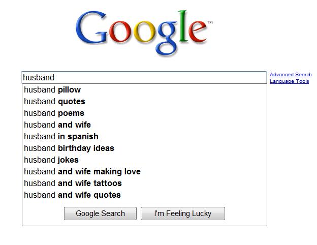The width and height of the screenshot is (317, 245).
Task: Select the "husband and wife tattoos" suggestion
Action: pyautogui.click(x=73, y=183)
